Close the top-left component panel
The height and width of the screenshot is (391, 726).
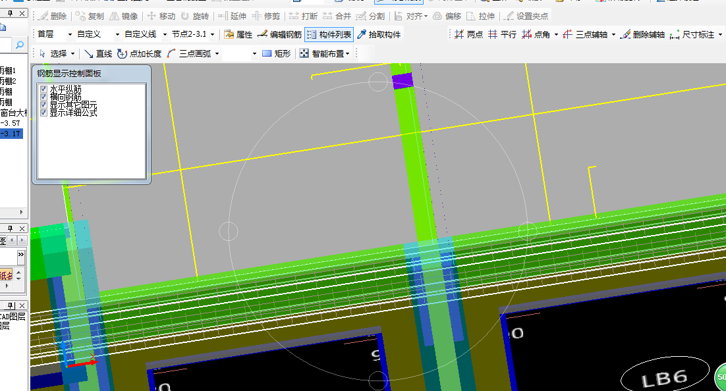click(x=22, y=13)
